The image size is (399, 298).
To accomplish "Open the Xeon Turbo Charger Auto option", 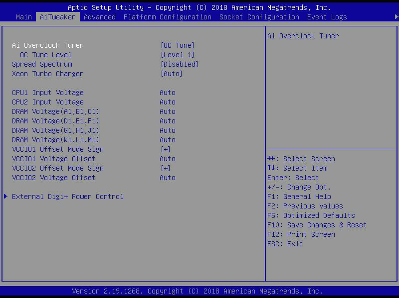I will (x=171, y=74).
